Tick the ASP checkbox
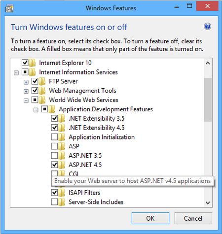The image size is (222, 234). 54,146
